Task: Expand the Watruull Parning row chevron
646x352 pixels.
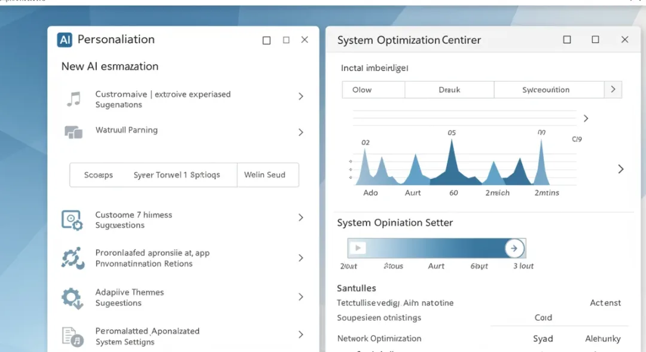Action: point(301,132)
